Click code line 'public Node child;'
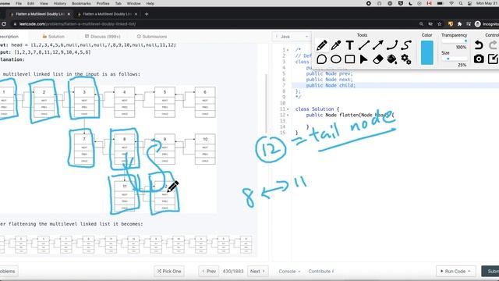This screenshot has width=499, height=281. [331, 85]
